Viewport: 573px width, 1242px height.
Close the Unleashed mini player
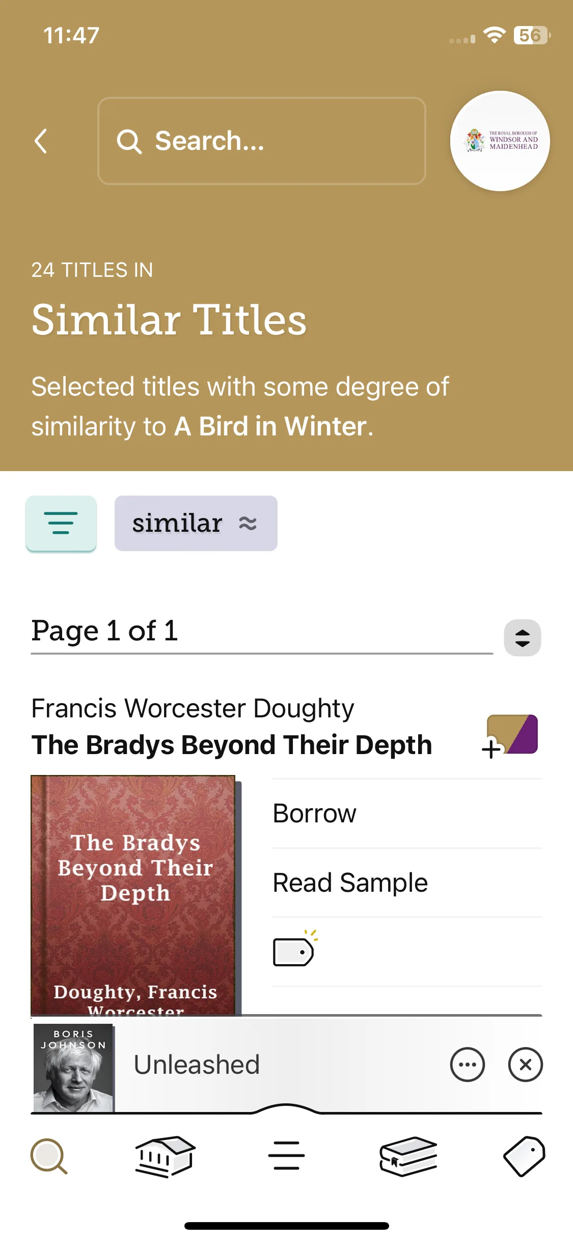[x=525, y=1065]
